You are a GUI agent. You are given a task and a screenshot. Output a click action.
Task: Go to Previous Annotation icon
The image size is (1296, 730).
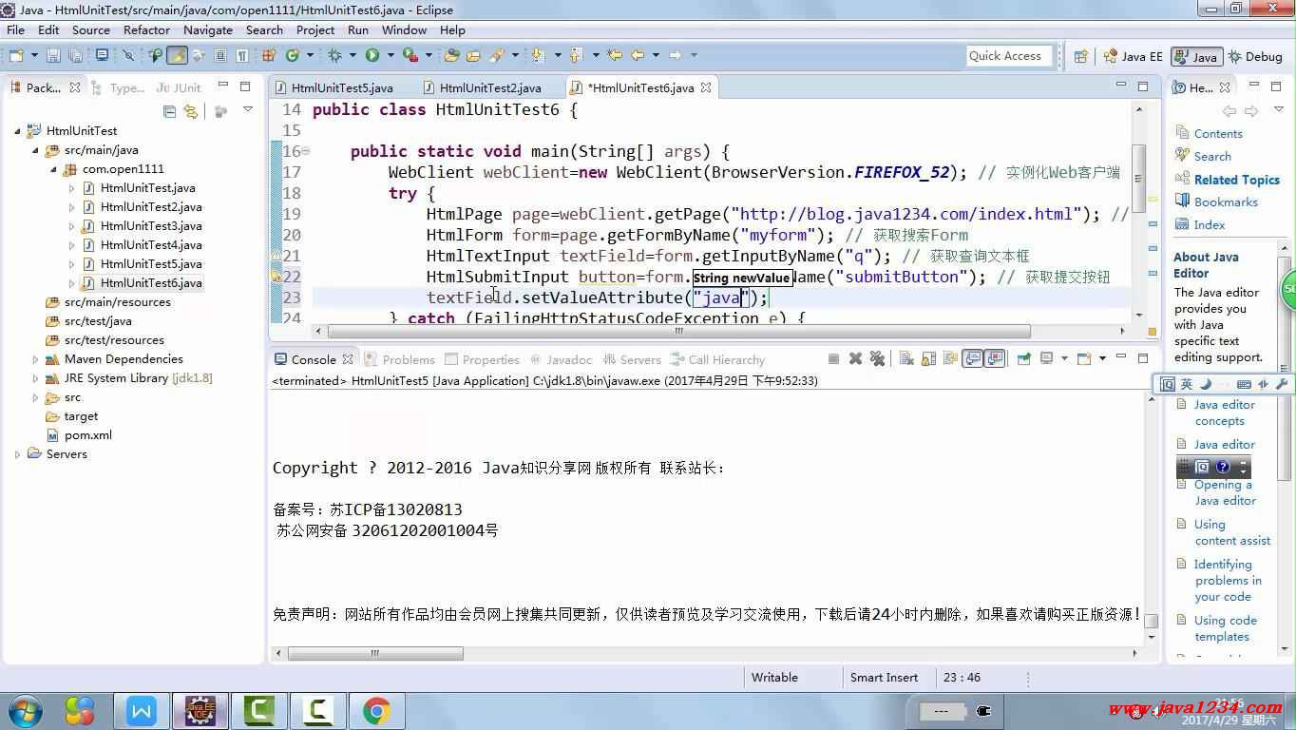pos(575,56)
